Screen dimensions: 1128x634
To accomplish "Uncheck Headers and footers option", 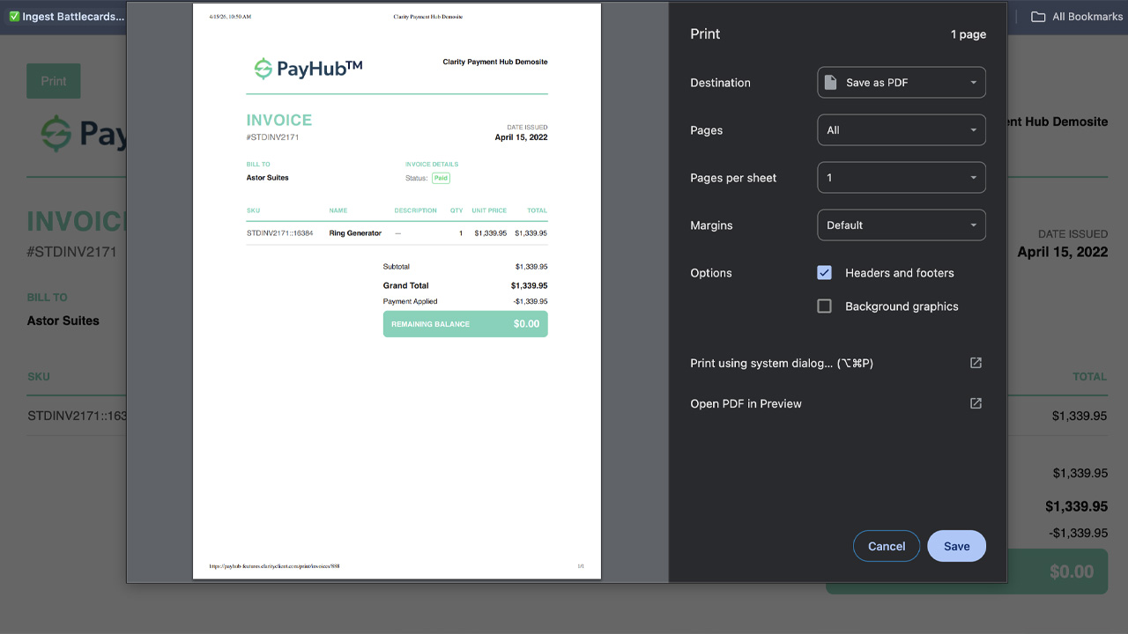I will pos(824,273).
